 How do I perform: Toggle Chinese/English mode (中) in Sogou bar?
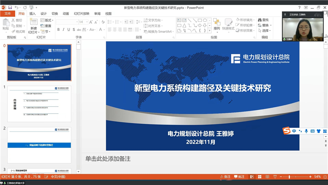(x=294, y=131)
